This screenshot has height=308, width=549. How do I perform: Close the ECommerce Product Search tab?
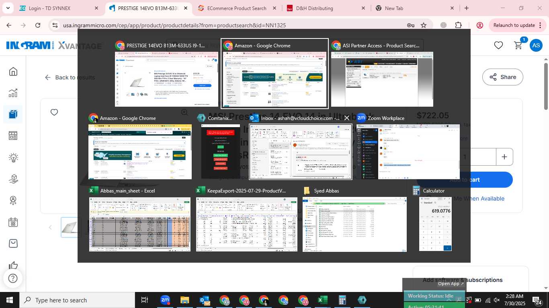(x=274, y=8)
